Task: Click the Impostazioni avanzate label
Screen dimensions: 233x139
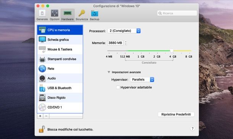Action: 126,72
